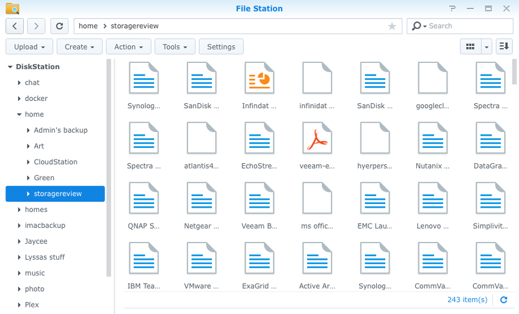Open the Action dropdown menu
Image resolution: width=519 pixels, height=314 pixels.
pos(128,46)
